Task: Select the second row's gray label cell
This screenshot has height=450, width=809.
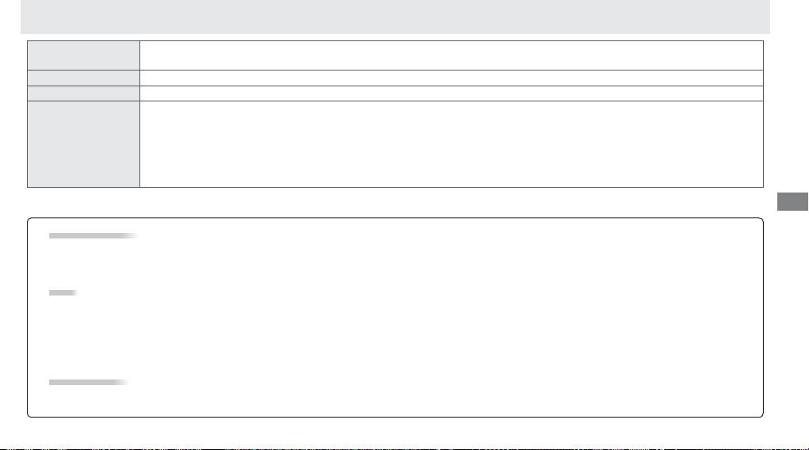Action: (x=83, y=78)
